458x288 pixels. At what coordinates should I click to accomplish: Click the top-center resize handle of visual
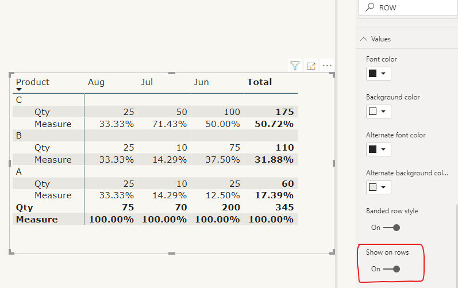click(x=172, y=73)
